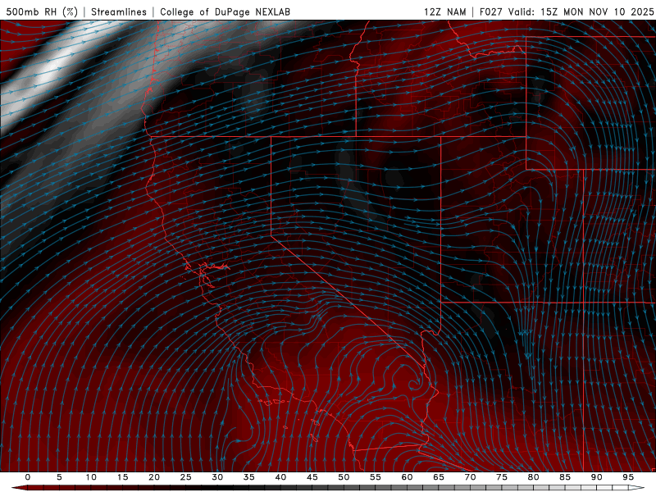Click the "500mb RH (%)" title text
656x492 pixels.
pyautogui.click(x=42, y=11)
